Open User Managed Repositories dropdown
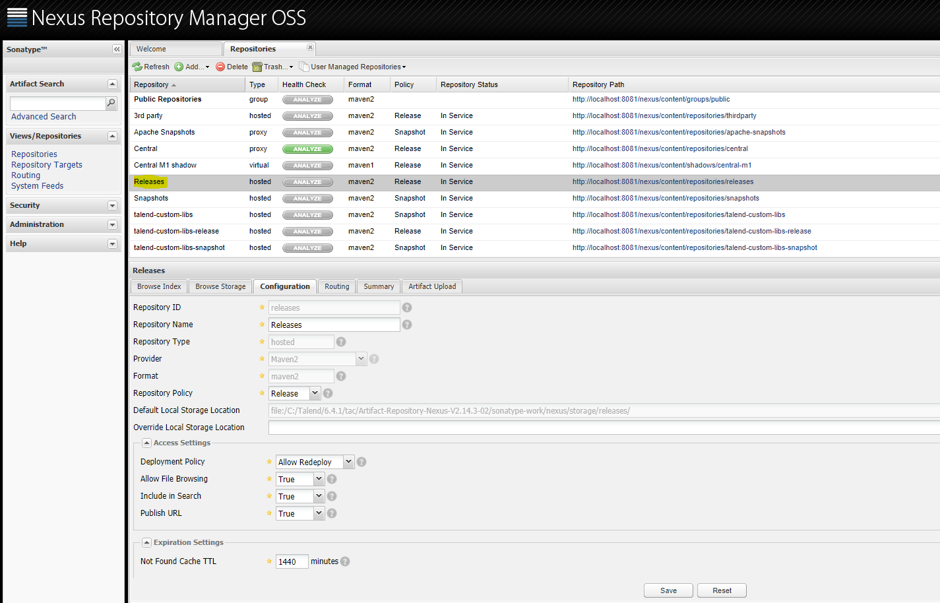The height and width of the screenshot is (603, 940). click(x=356, y=67)
